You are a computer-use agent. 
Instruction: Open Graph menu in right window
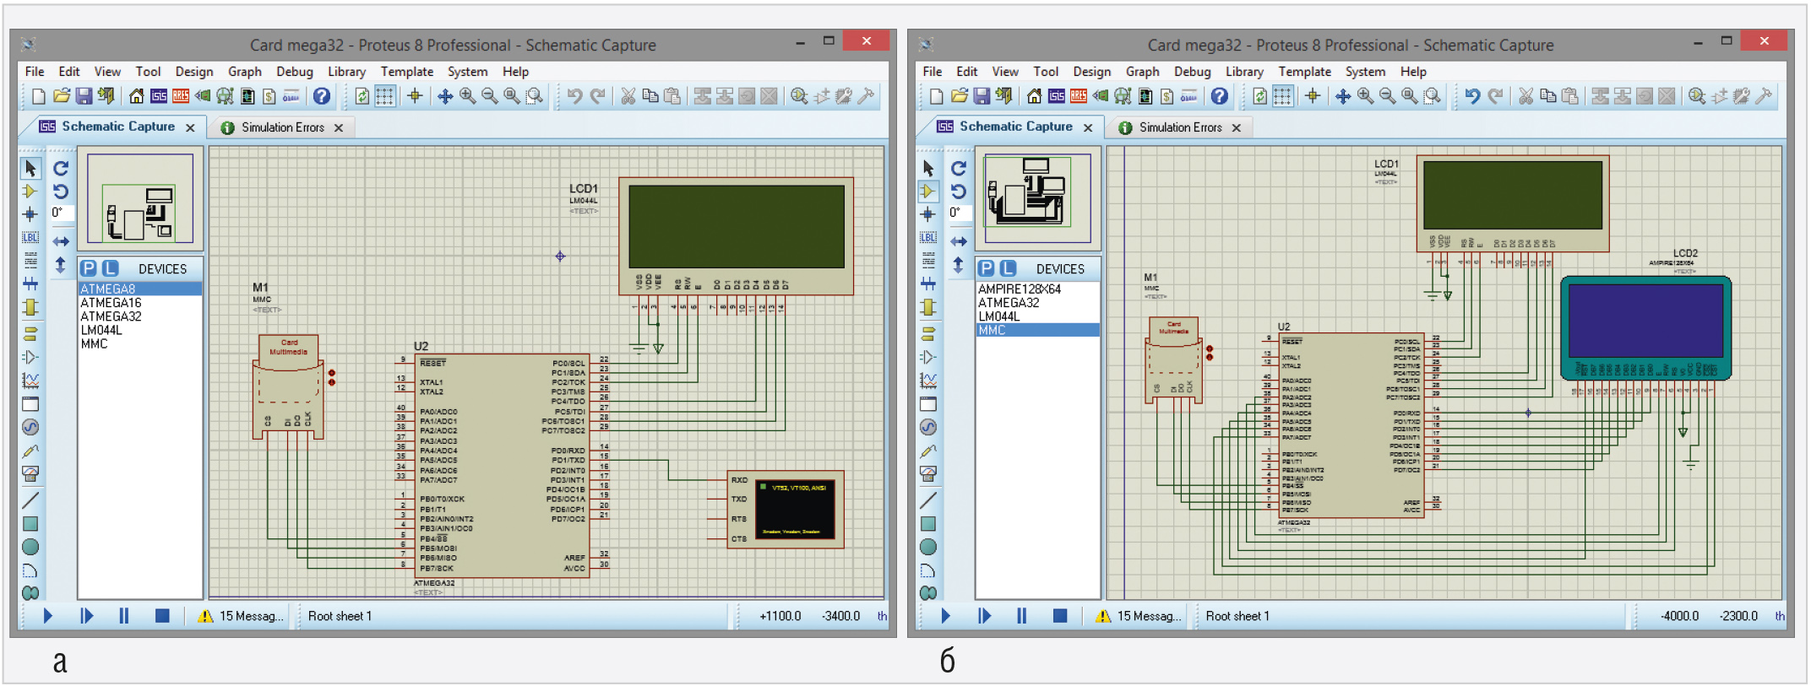[x=1142, y=72]
